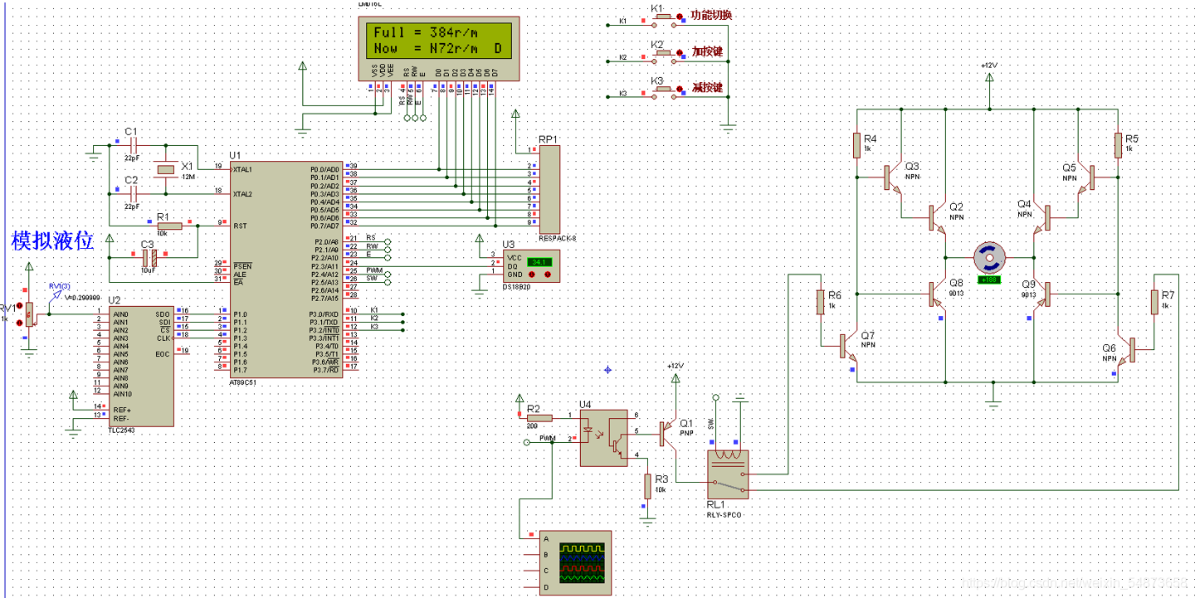
Task: Click the V=0.299999 probe value
Action: [81, 297]
